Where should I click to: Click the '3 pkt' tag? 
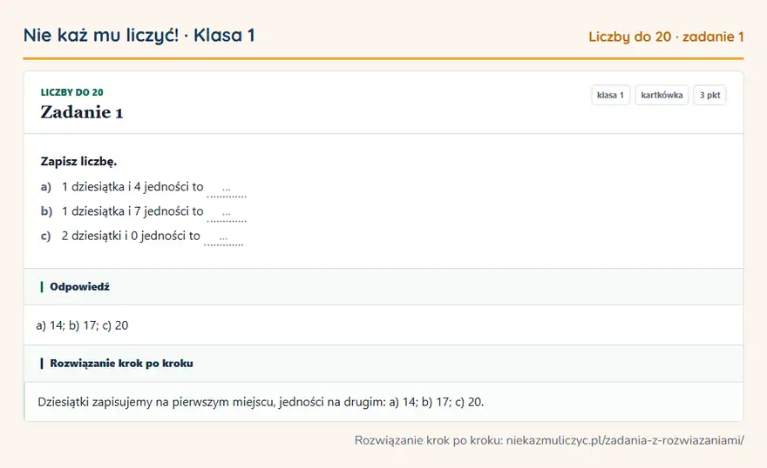click(709, 95)
